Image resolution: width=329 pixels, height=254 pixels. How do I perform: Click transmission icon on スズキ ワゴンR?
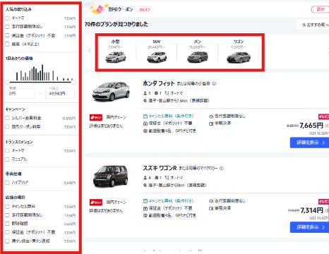(167, 178)
